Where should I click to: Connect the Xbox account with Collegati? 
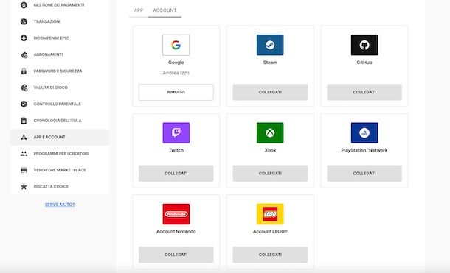pyautogui.click(x=270, y=174)
